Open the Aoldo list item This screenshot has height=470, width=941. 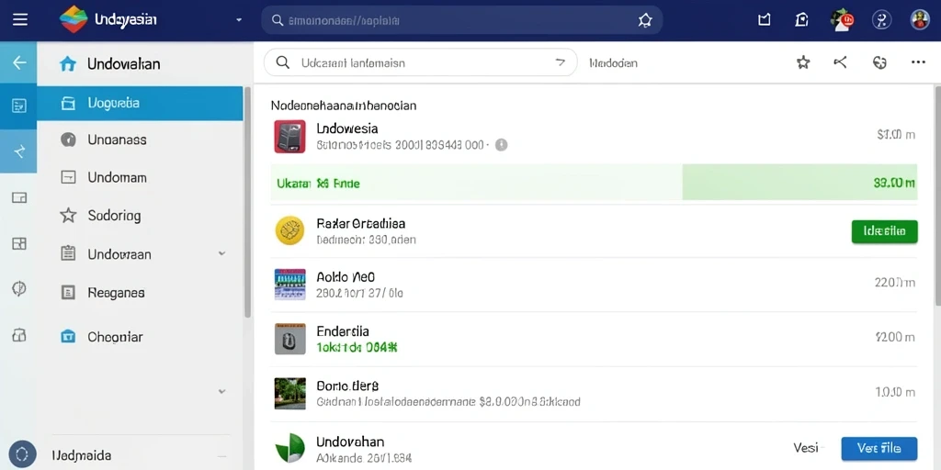594,285
